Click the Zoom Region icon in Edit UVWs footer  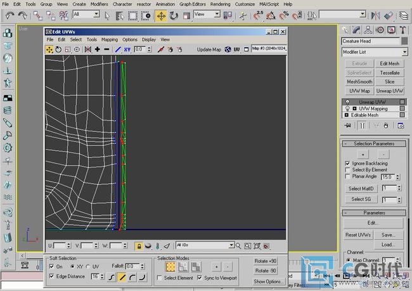point(247,246)
